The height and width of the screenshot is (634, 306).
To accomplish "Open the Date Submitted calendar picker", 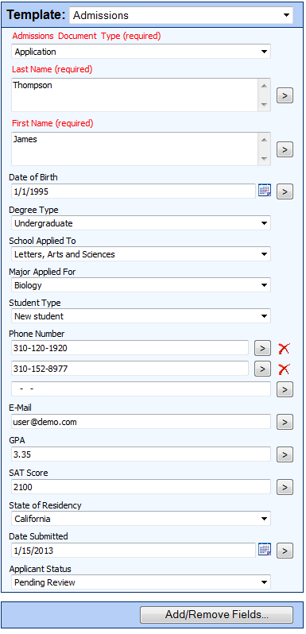I will pyautogui.click(x=265, y=550).
